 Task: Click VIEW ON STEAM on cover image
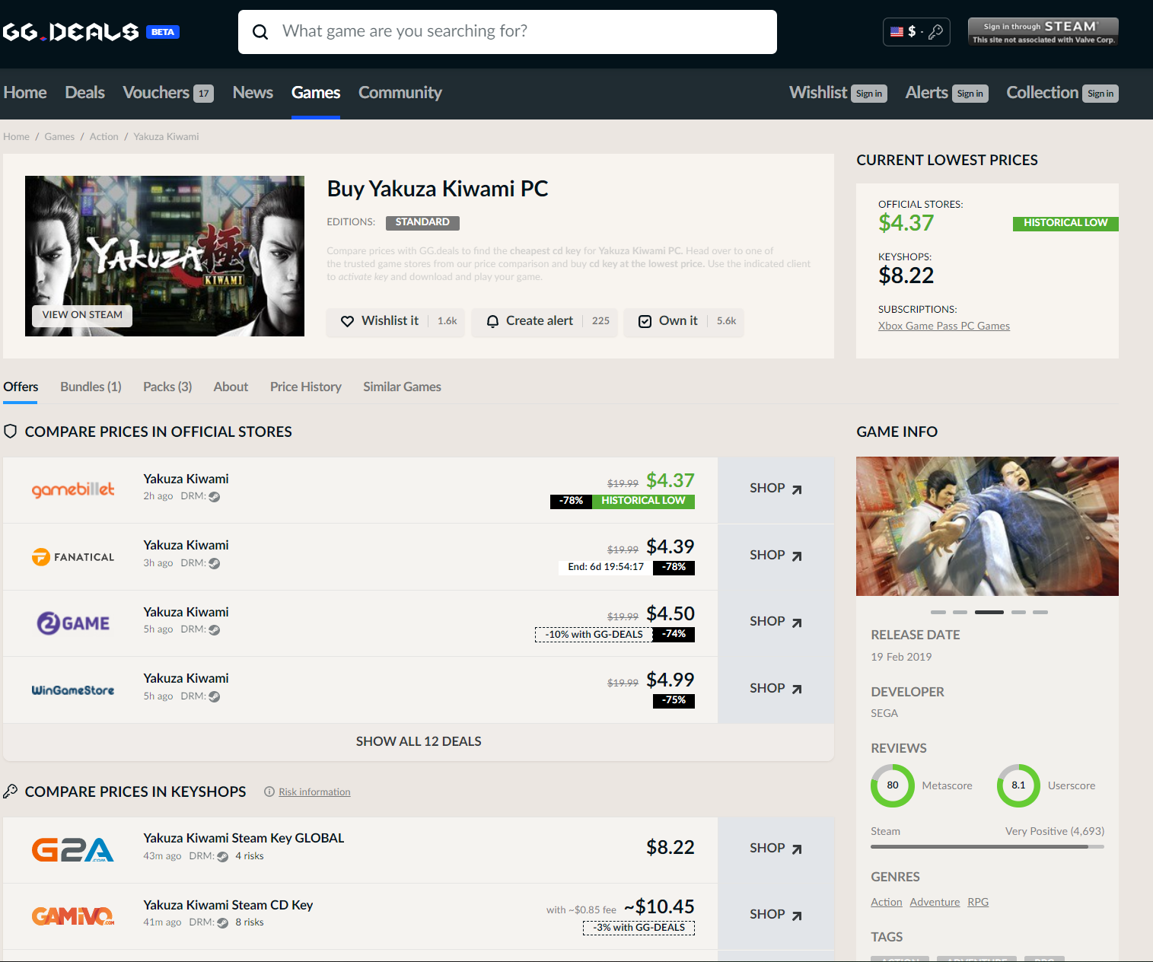[x=82, y=315]
